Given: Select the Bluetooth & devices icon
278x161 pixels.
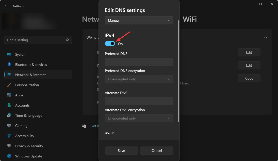Looking at the screenshot, I should (x=9, y=64).
